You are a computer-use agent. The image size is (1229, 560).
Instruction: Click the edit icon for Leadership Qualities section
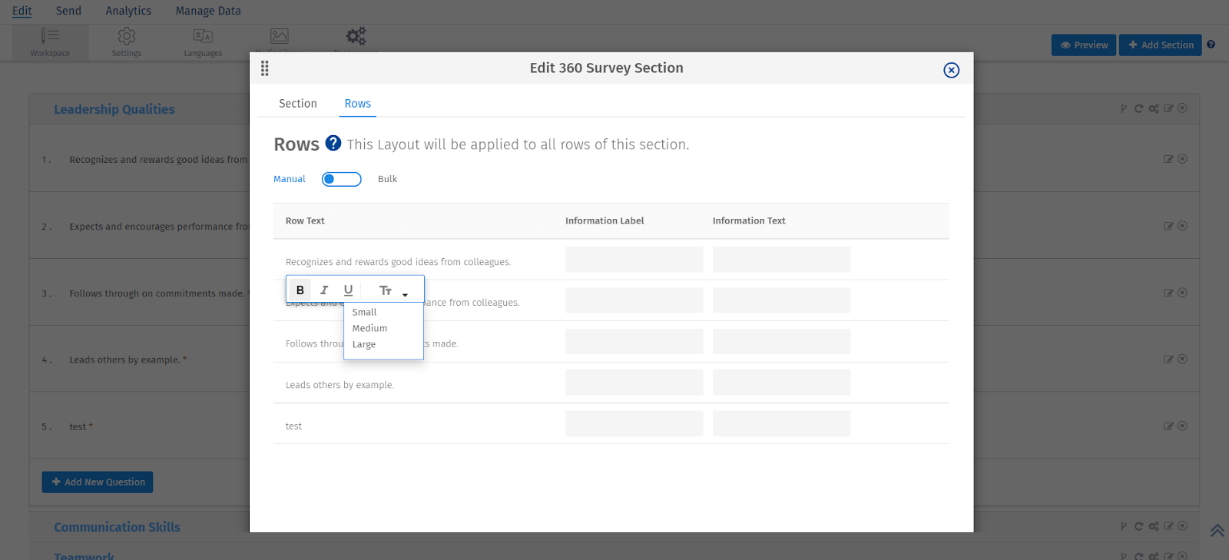pyautogui.click(x=1168, y=108)
